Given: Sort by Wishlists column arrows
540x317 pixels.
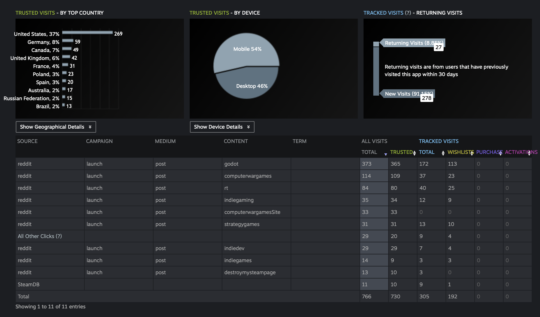Looking at the screenshot, I should point(472,153).
